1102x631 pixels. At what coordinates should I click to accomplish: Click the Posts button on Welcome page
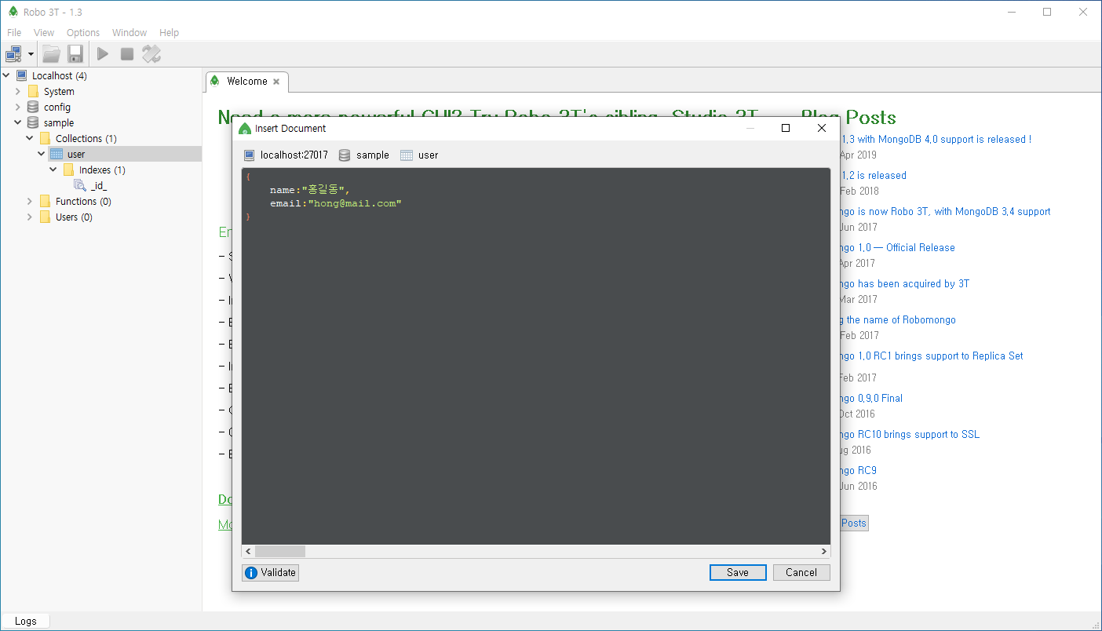(x=854, y=523)
